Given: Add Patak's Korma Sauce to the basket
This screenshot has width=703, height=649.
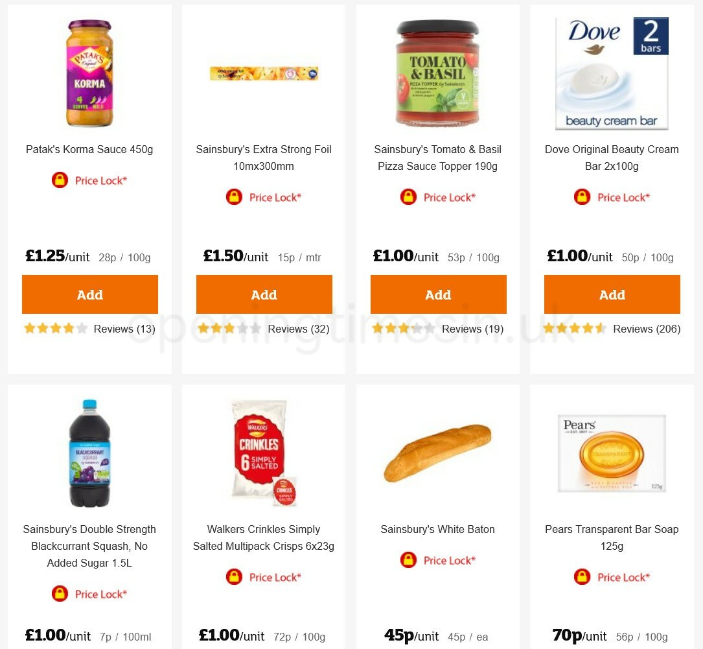Looking at the screenshot, I should tap(89, 294).
